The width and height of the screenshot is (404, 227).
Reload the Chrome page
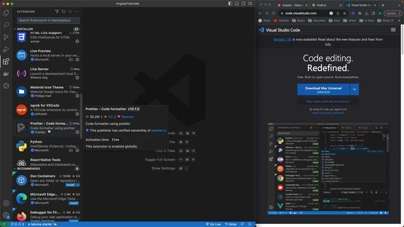[x=273, y=13]
